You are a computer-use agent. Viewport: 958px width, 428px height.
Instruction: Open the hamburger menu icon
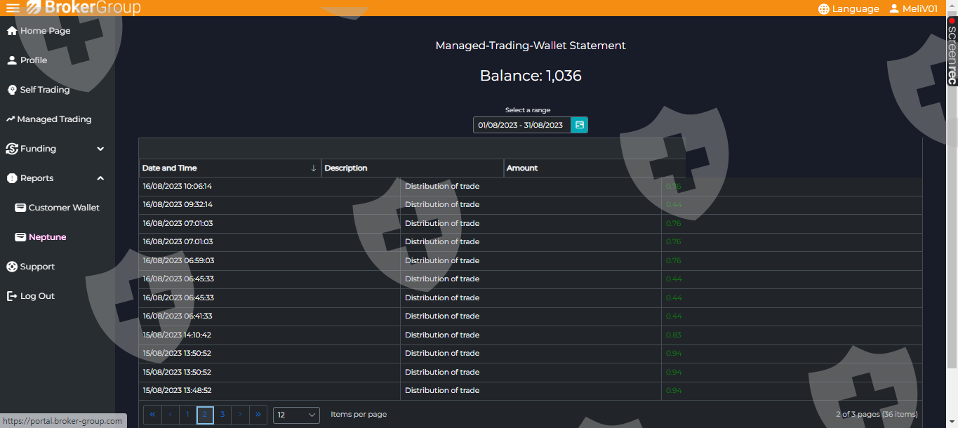coord(13,8)
